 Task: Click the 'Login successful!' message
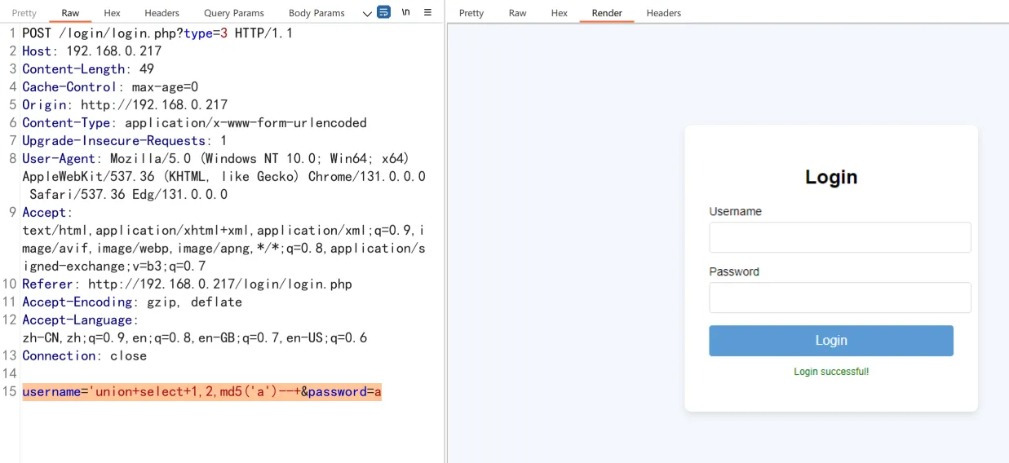tap(831, 372)
